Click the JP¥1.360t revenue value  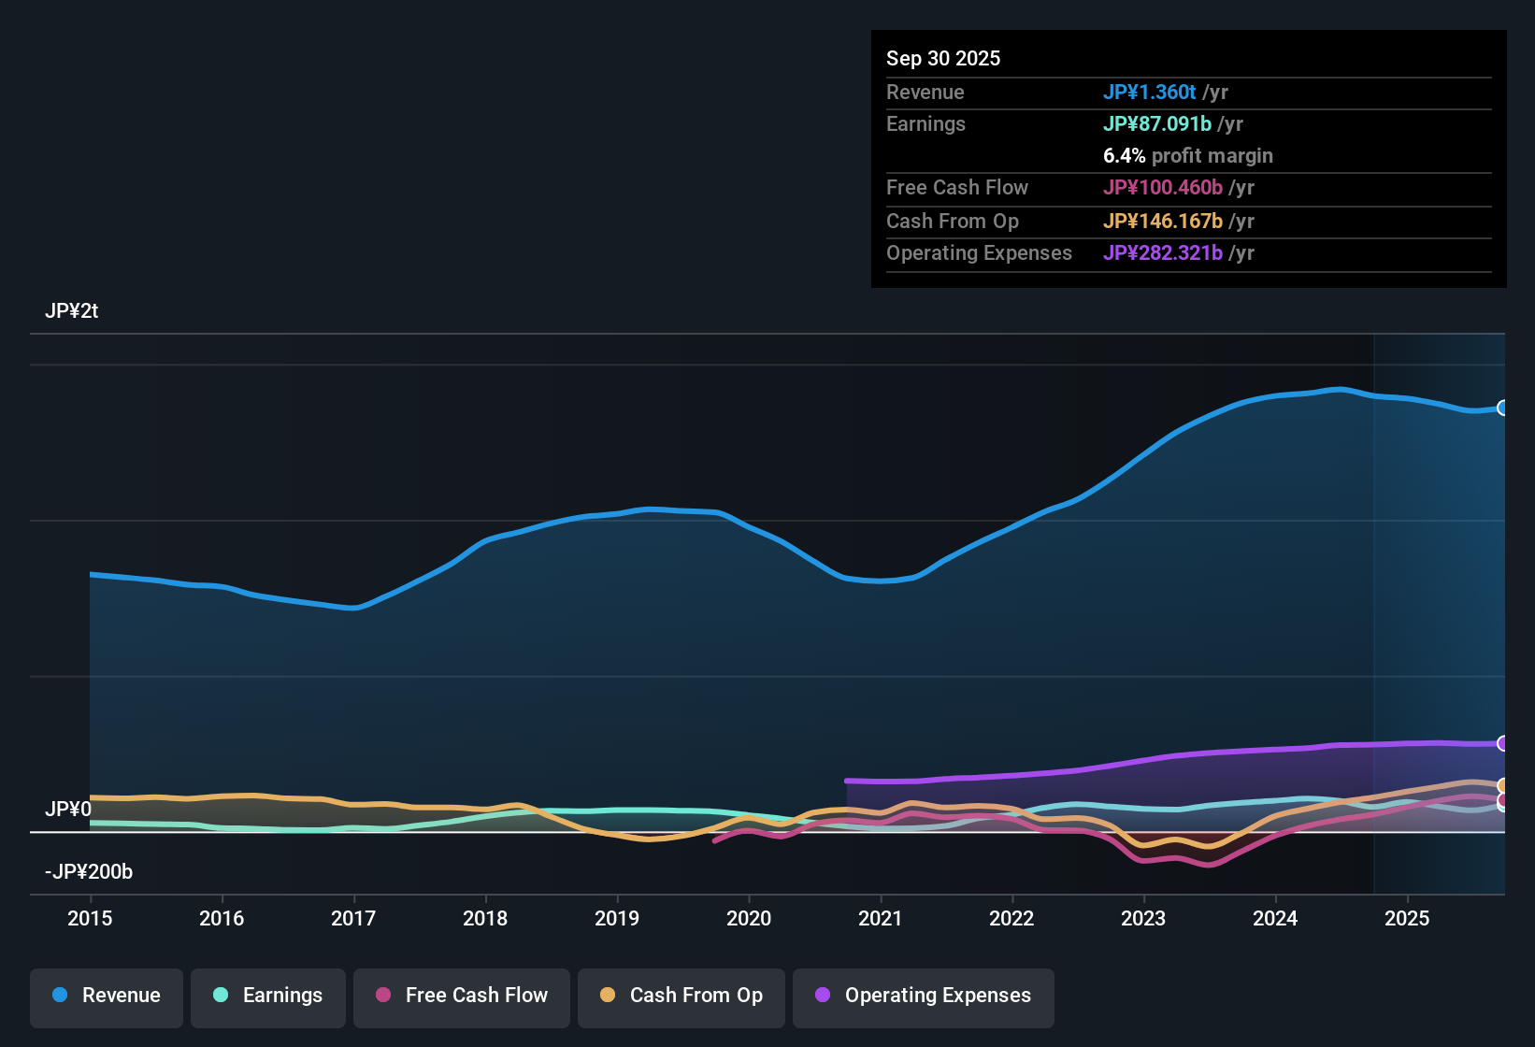1150,92
